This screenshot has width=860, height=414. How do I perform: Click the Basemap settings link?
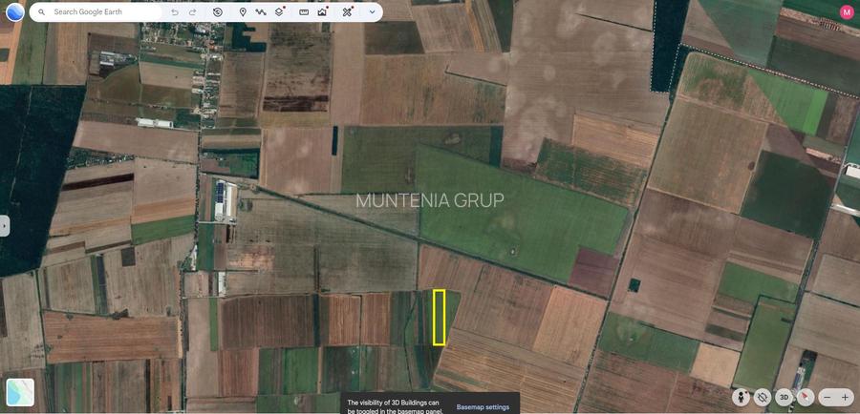coord(483,407)
